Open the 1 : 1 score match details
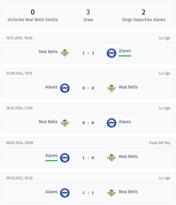 (x=88, y=193)
